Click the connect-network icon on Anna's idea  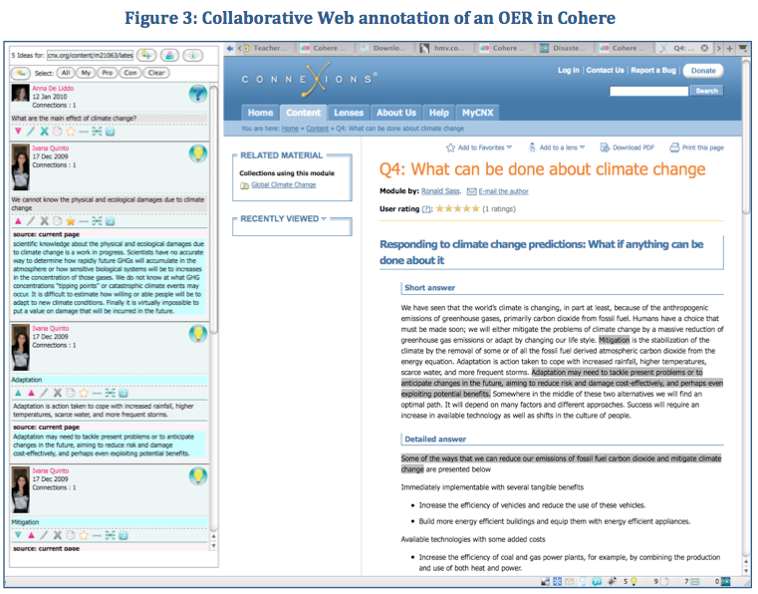tap(97, 132)
